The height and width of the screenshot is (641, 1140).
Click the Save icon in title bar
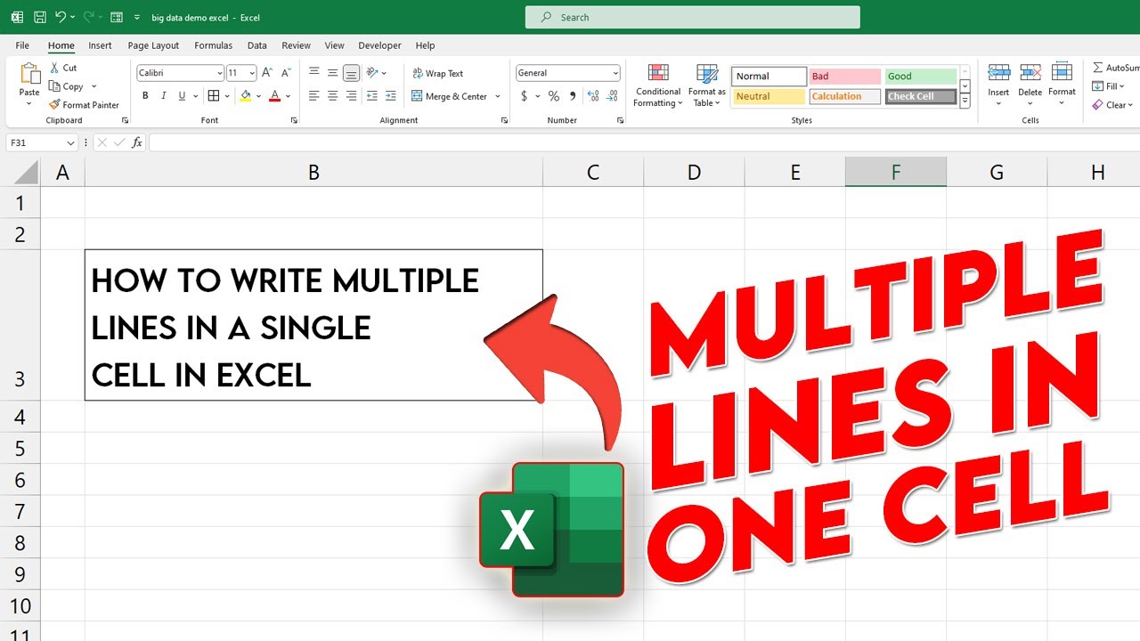(39, 17)
